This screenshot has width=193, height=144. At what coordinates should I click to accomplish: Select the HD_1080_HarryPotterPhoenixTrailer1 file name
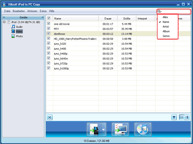75,39
